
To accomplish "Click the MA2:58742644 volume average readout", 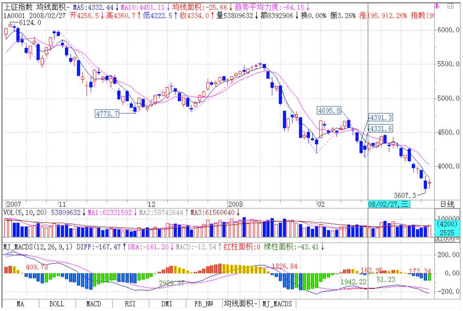I will (x=161, y=212).
